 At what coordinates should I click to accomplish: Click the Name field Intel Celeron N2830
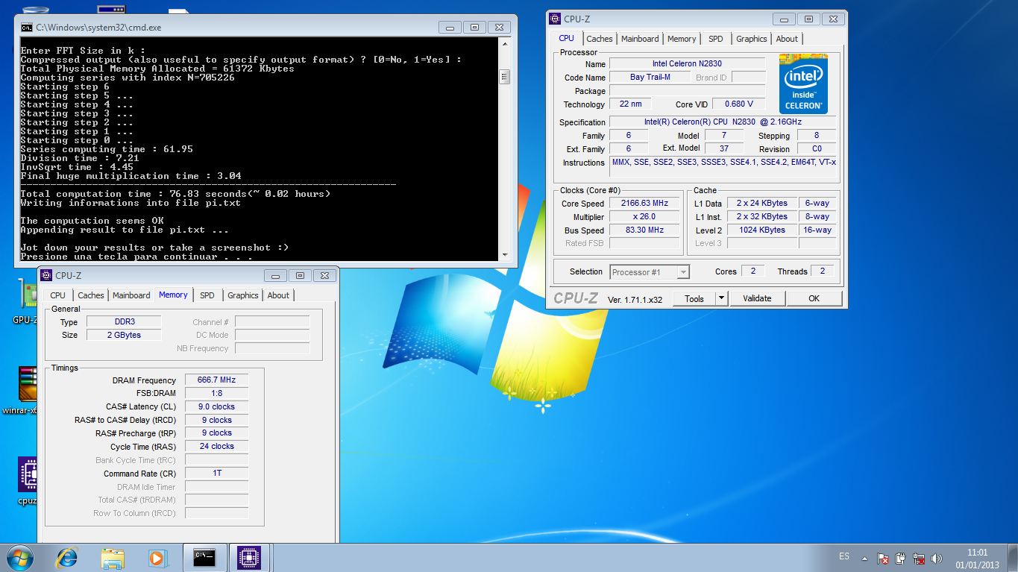coord(687,64)
